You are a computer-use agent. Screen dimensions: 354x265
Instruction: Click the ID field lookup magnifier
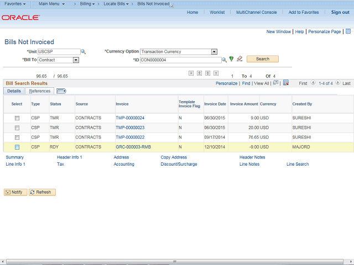click(224, 60)
